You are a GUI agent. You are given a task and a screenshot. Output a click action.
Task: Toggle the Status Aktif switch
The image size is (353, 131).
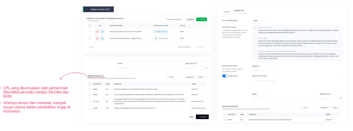pos(225,76)
